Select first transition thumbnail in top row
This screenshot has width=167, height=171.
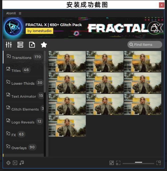(67, 62)
